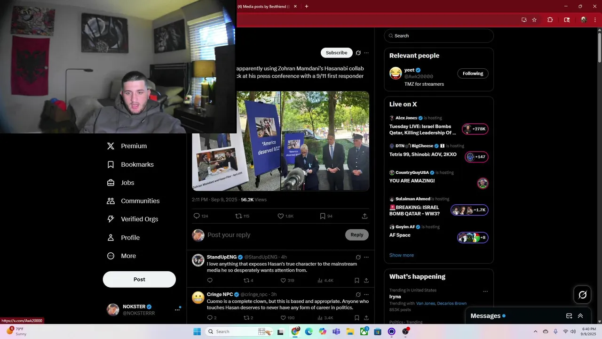The width and height of the screenshot is (602, 339).
Task: Bookmark this page with star icon
Action: pos(534,20)
